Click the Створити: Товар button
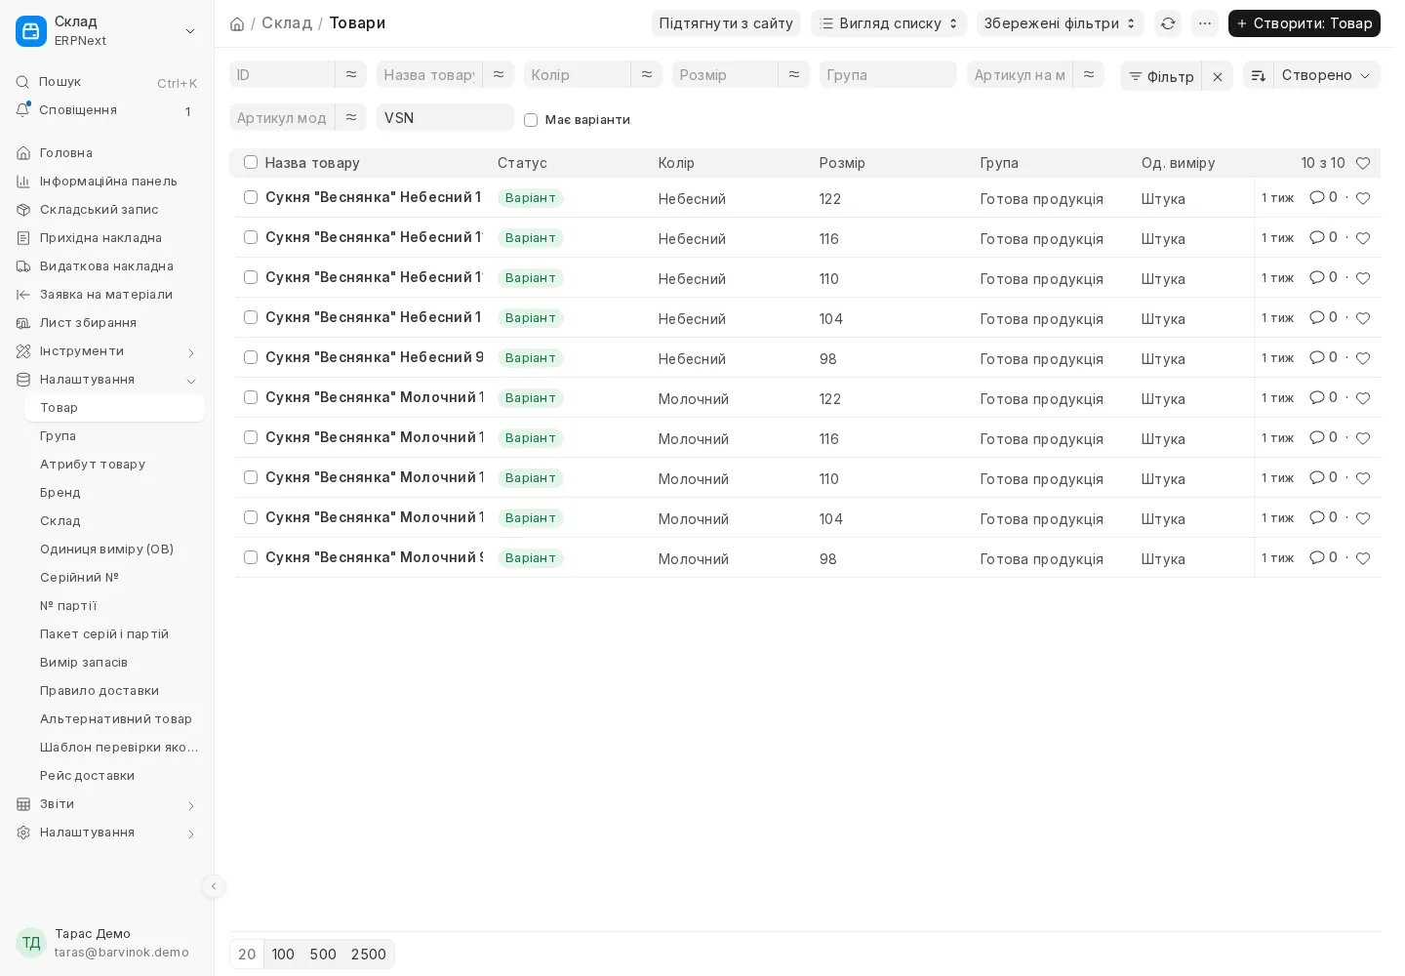Screen dimensions: 1405x976 click(x=1305, y=23)
